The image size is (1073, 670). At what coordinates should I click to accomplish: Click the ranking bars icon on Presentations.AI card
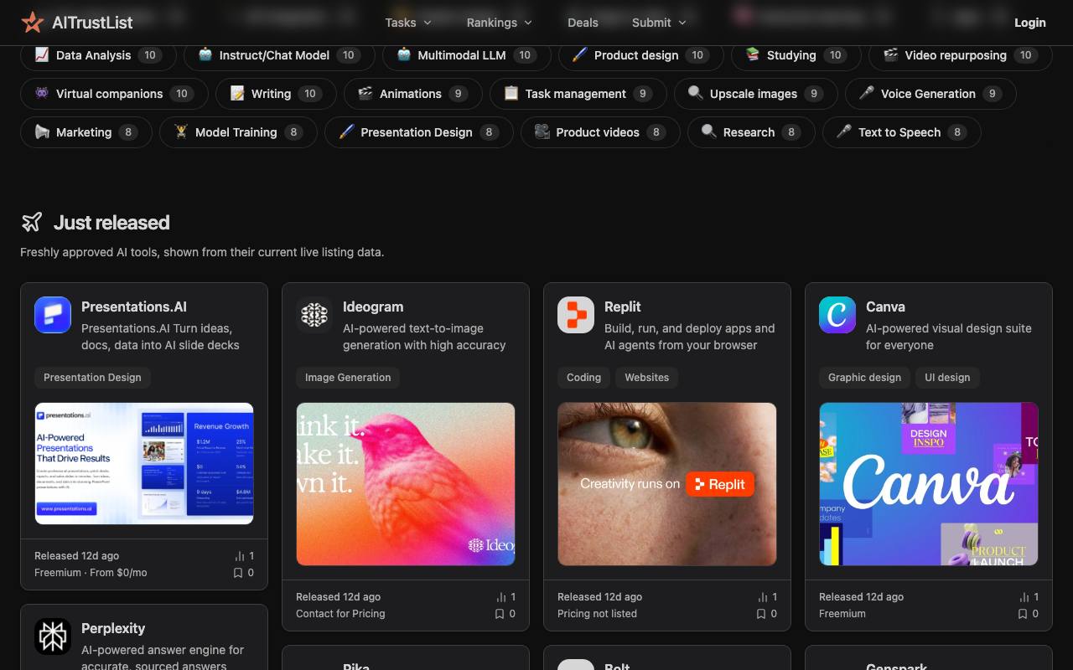[240, 556]
